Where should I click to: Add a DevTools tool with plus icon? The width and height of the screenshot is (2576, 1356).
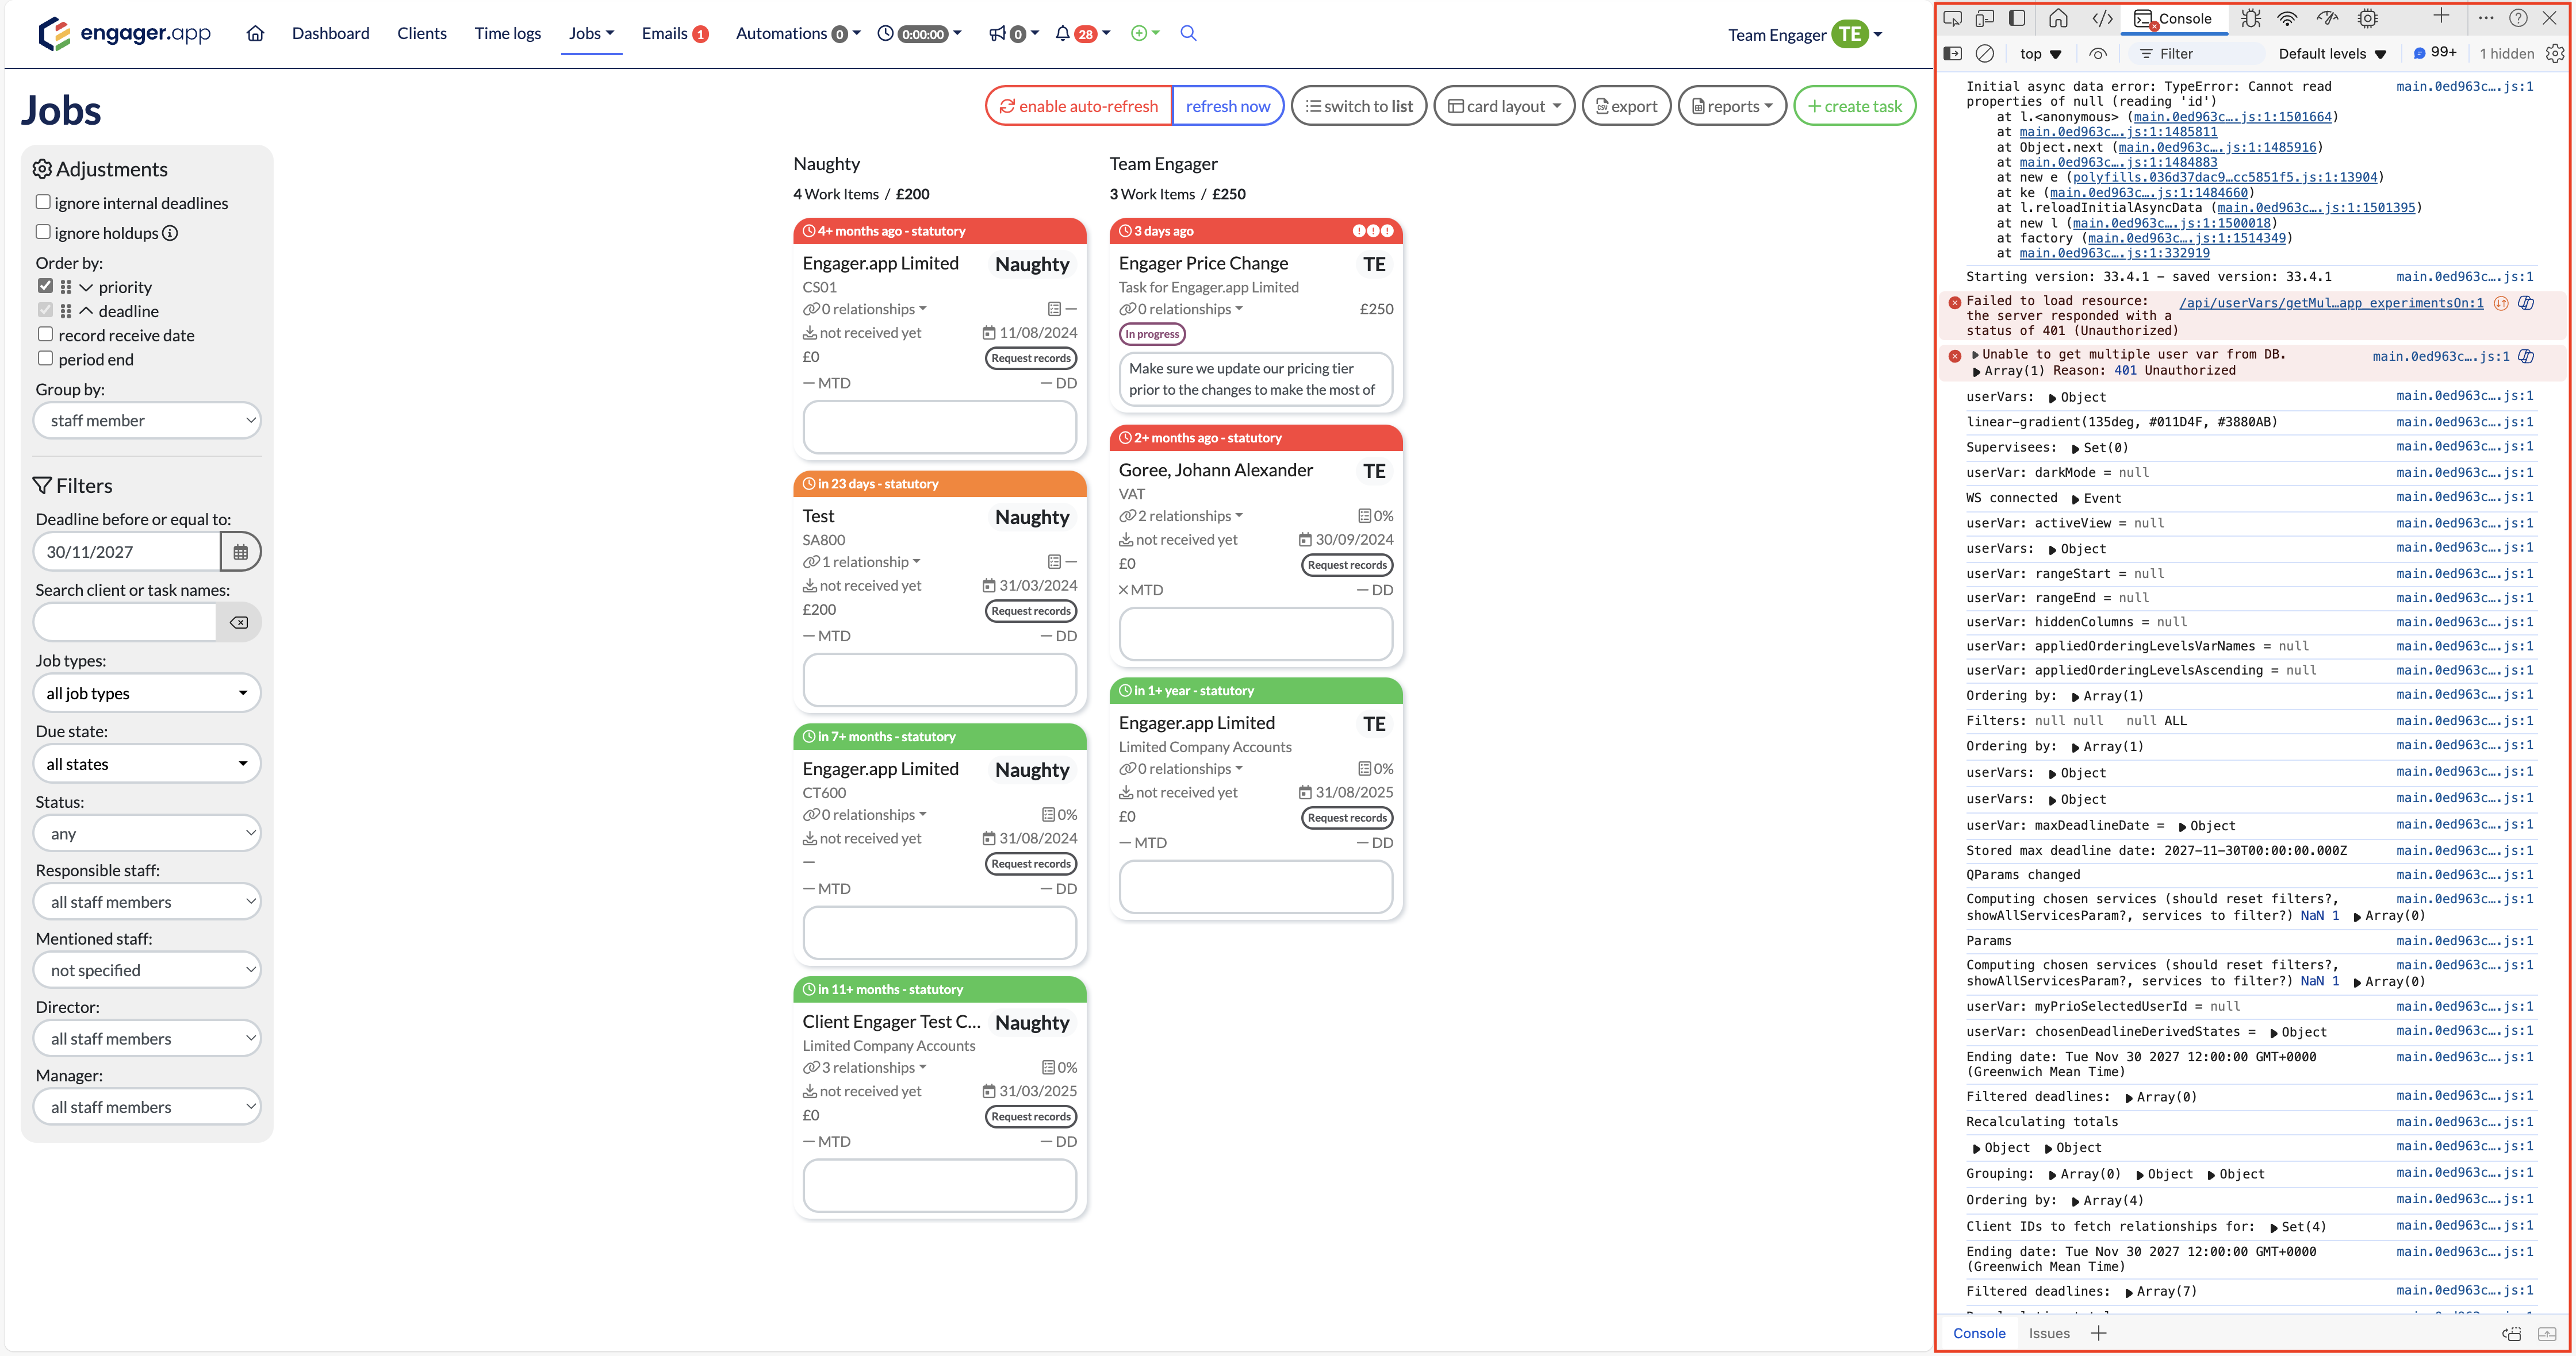tap(2441, 16)
